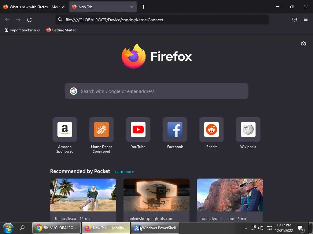Go forward one page
Screen dimensions: 313x234
click(x=18, y=20)
